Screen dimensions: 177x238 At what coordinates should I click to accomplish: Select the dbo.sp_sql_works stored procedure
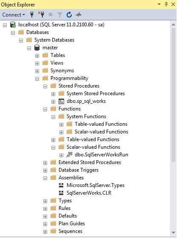86,101
